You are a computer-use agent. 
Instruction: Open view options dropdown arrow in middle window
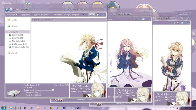point(139,19)
